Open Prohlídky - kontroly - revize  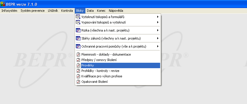[x=118, y=71]
